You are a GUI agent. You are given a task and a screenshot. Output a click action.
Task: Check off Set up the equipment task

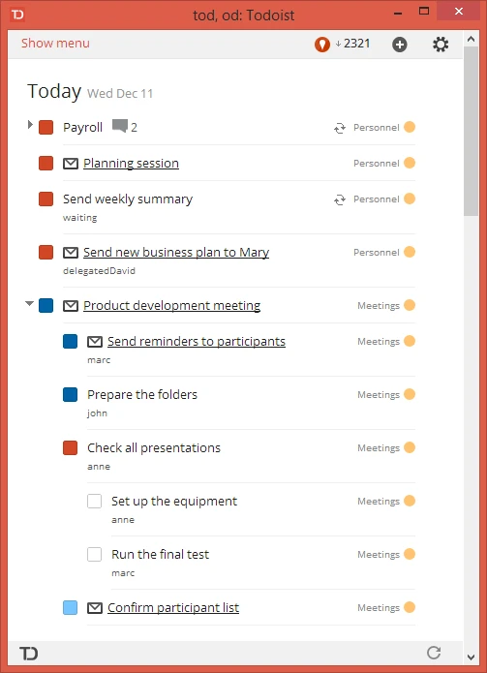[94, 501]
